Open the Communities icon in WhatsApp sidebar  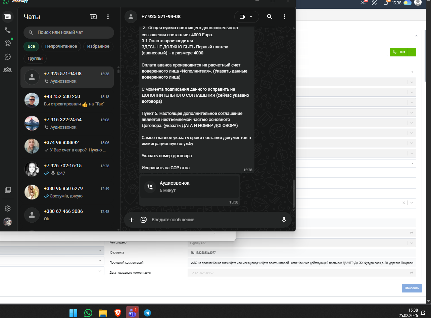7,70
